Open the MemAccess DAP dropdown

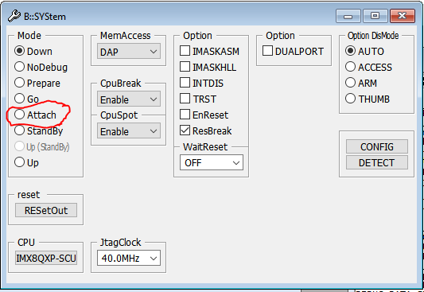tap(129, 52)
